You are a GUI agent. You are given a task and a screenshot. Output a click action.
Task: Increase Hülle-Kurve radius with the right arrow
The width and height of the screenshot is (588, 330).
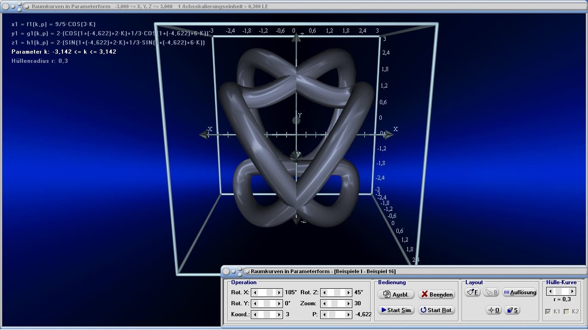[572, 291]
